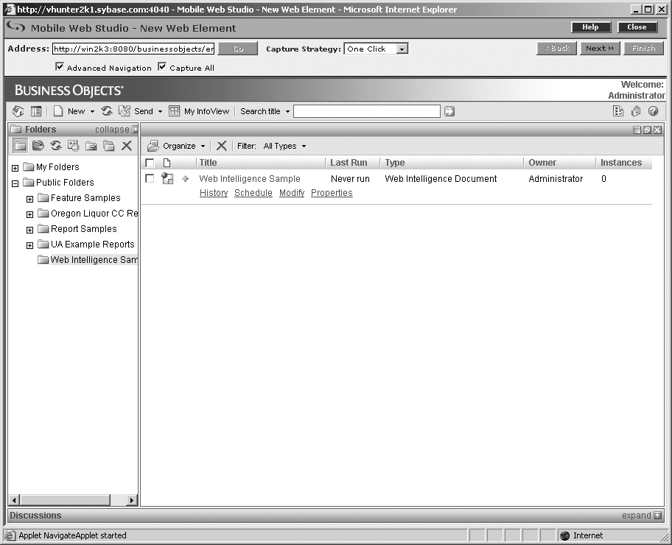672x545 pixels.
Task: Click the search go arrow icon
Action: pos(449,112)
